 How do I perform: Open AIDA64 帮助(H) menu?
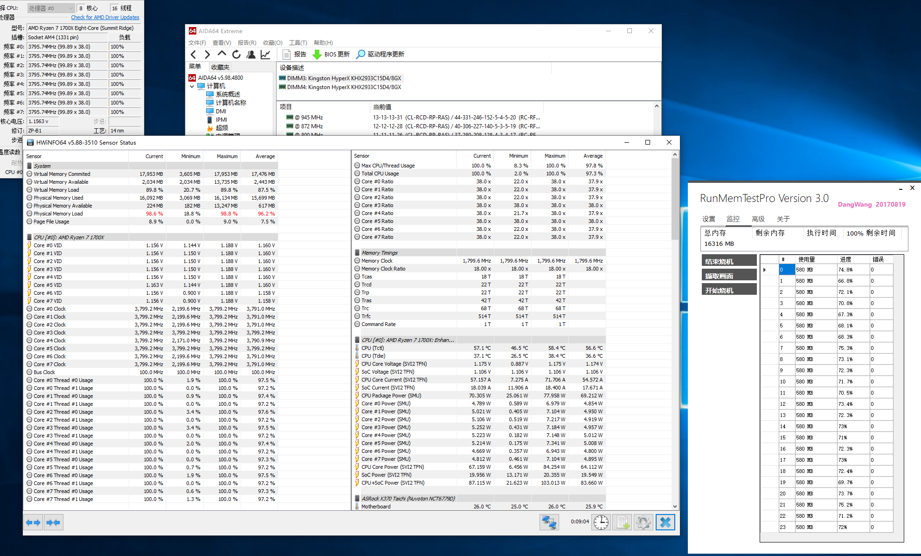323,43
